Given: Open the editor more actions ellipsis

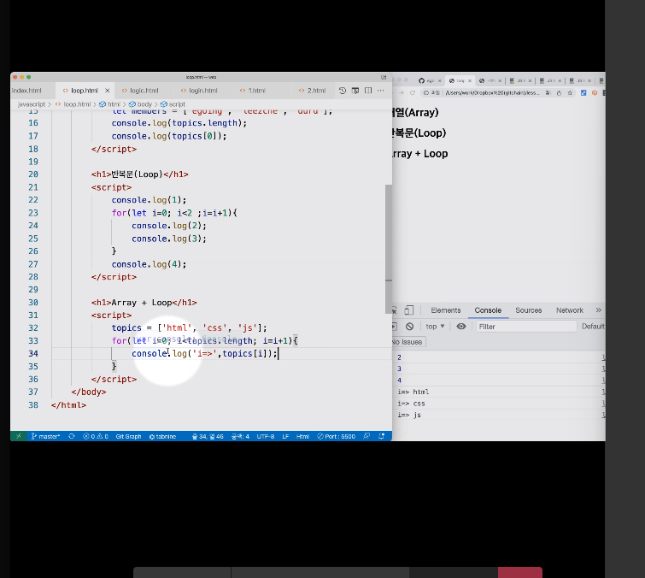Looking at the screenshot, I should [x=381, y=91].
